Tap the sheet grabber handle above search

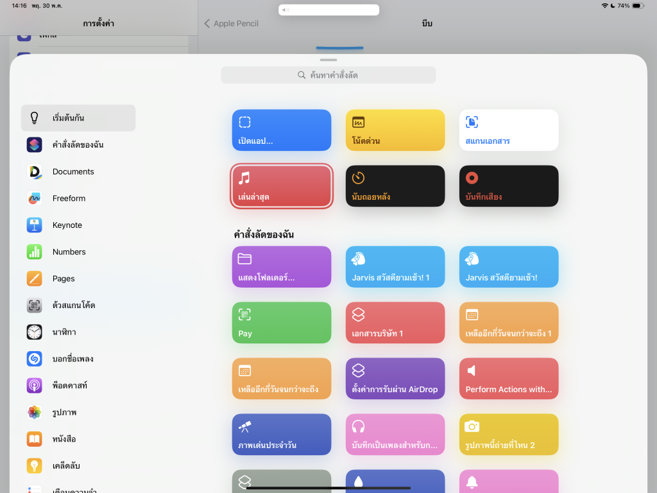click(328, 60)
